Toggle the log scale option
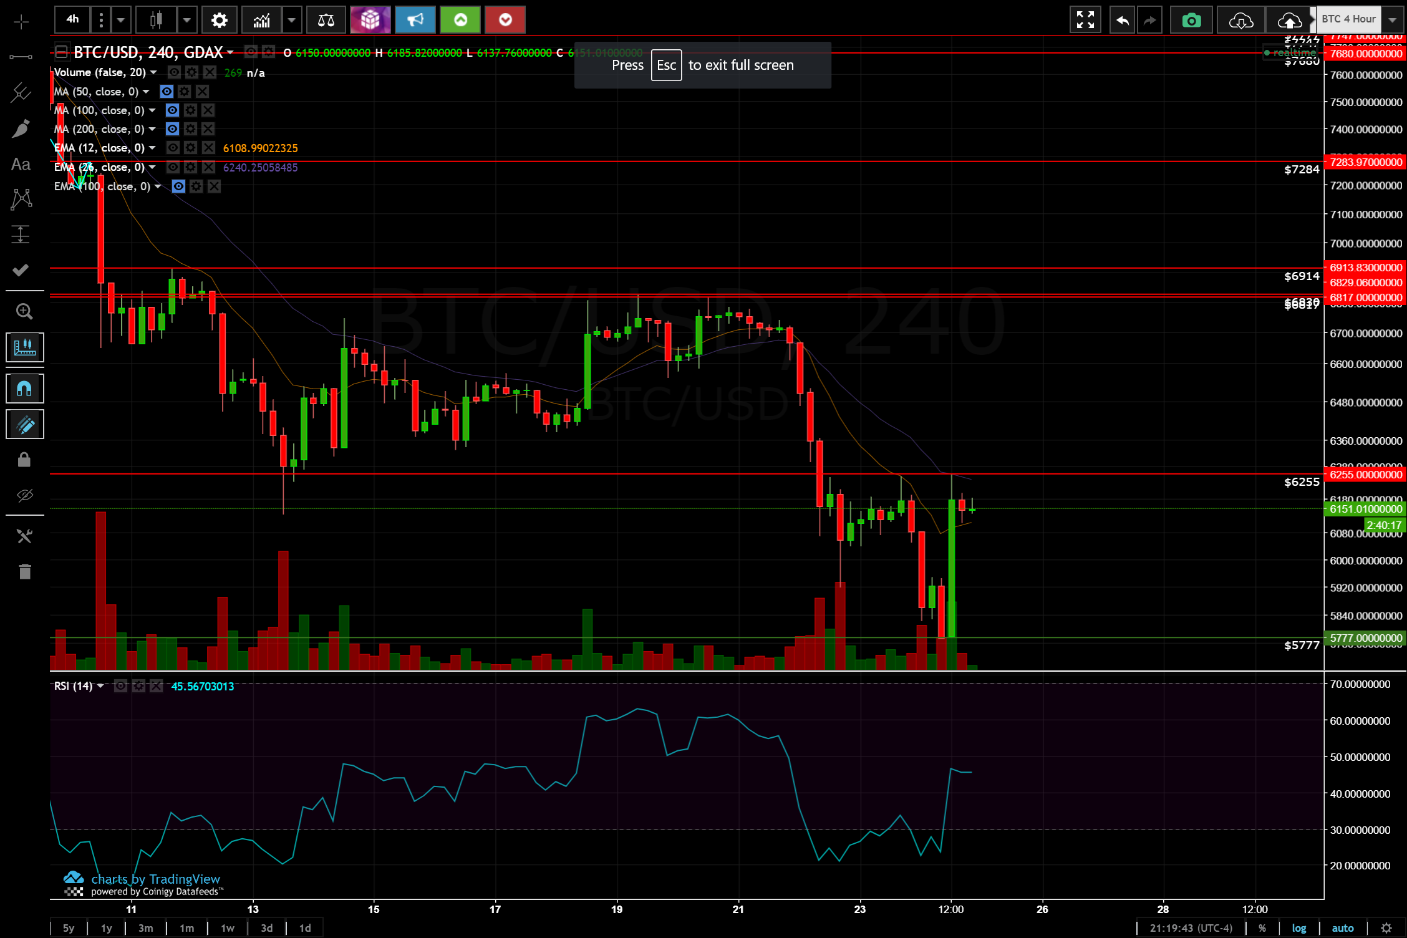Image resolution: width=1407 pixels, height=938 pixels. (x=1299, y=928)
